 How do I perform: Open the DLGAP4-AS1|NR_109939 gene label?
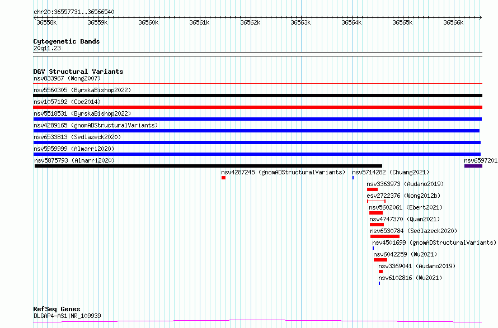[67, 316]
